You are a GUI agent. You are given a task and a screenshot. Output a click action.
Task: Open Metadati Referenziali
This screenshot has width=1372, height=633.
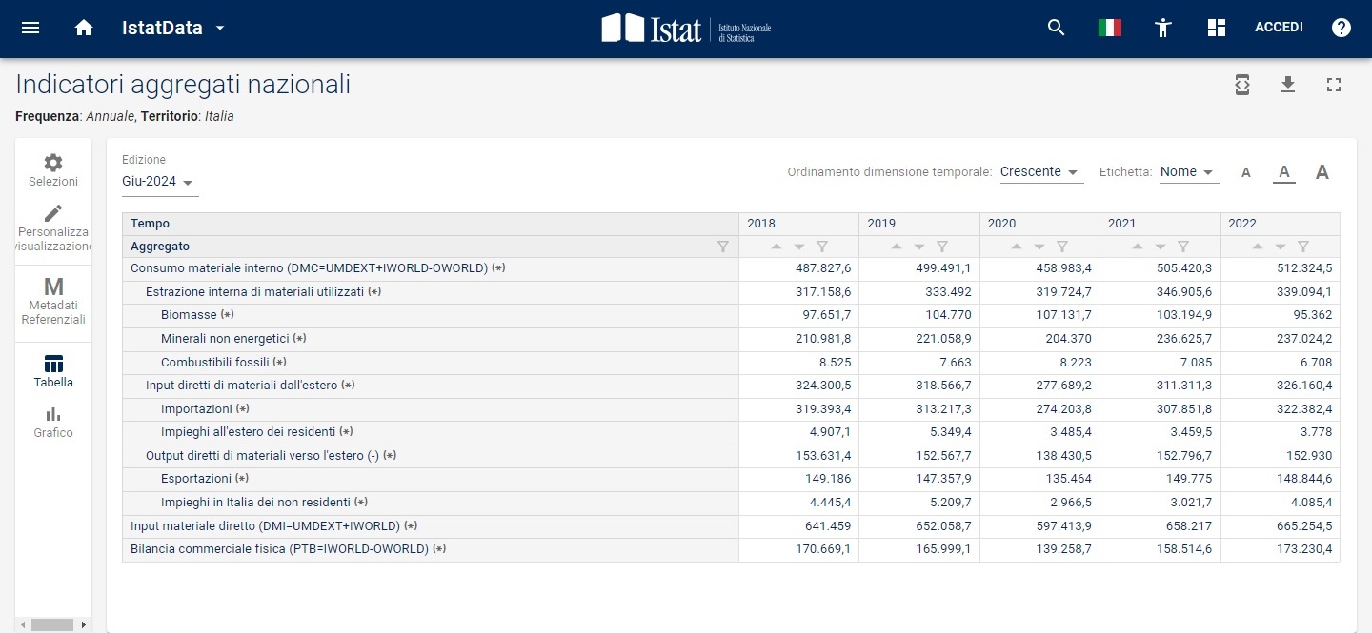pos(53,303)
